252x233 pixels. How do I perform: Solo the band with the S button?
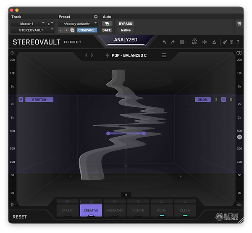pyautogui.click(x=216, y=100)
